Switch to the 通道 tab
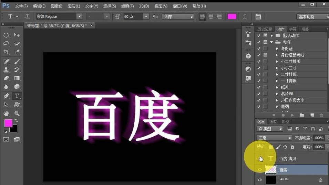The height and width of the screenshot is (185, 329). point(273,122)
